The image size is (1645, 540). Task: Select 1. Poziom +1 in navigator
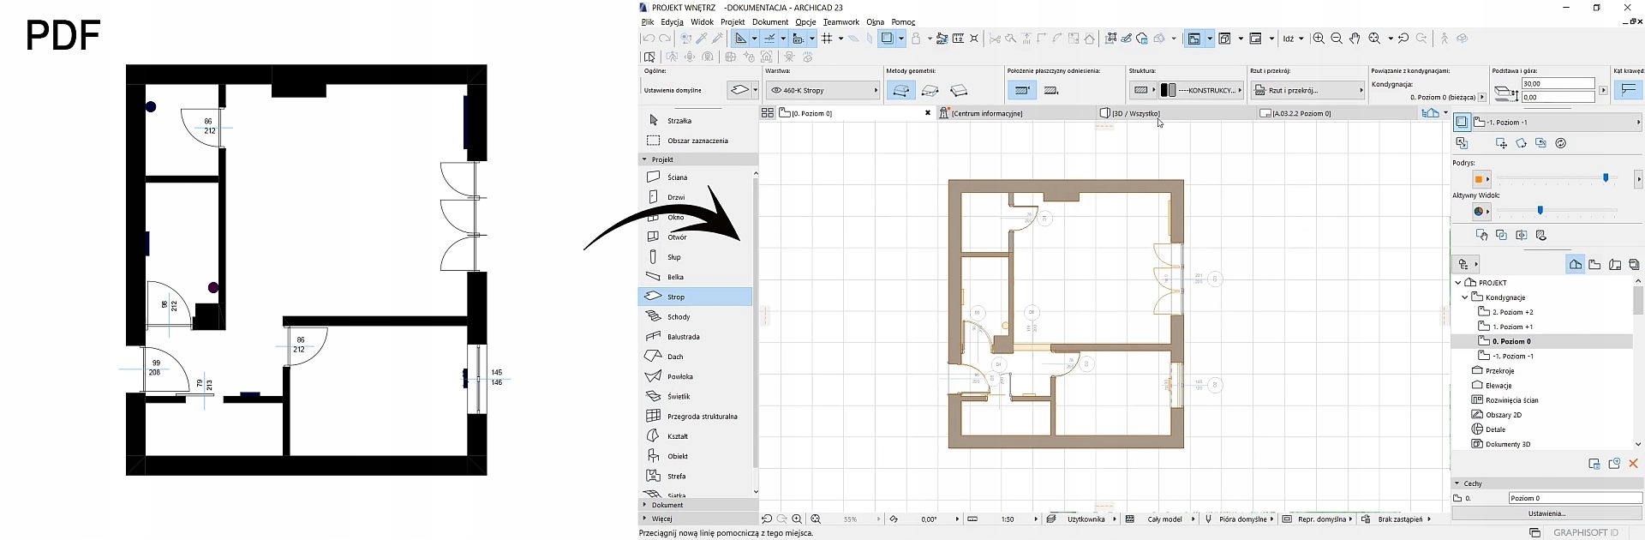click(1512, 327)
